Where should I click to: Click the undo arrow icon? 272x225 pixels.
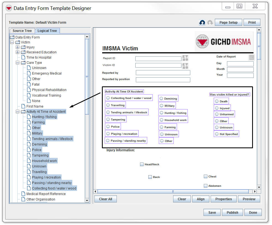202,23
